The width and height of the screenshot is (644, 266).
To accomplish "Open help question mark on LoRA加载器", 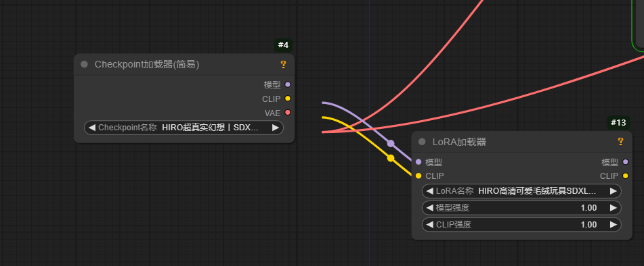I will (620, 142).
